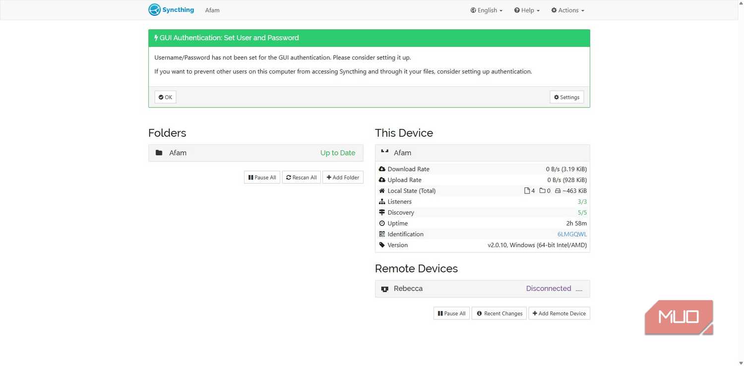Click the Up to Date status
The width and height of the screenshot is (744, 366).
point(337,153)
